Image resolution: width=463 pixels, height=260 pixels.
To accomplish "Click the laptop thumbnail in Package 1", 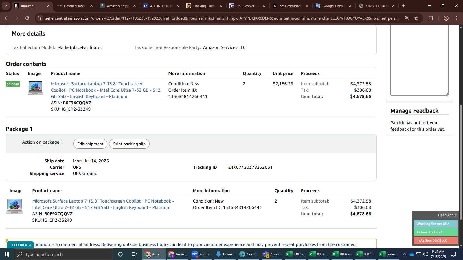I will coord(14,206).
